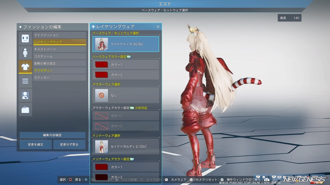The image size is (330, 185).
Task: Open the face category icon in sidebar
Action: (x=25, y=38)
